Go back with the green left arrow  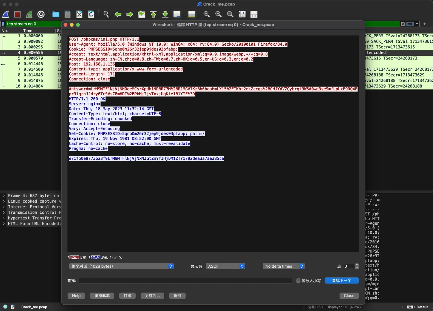[118, 14]
